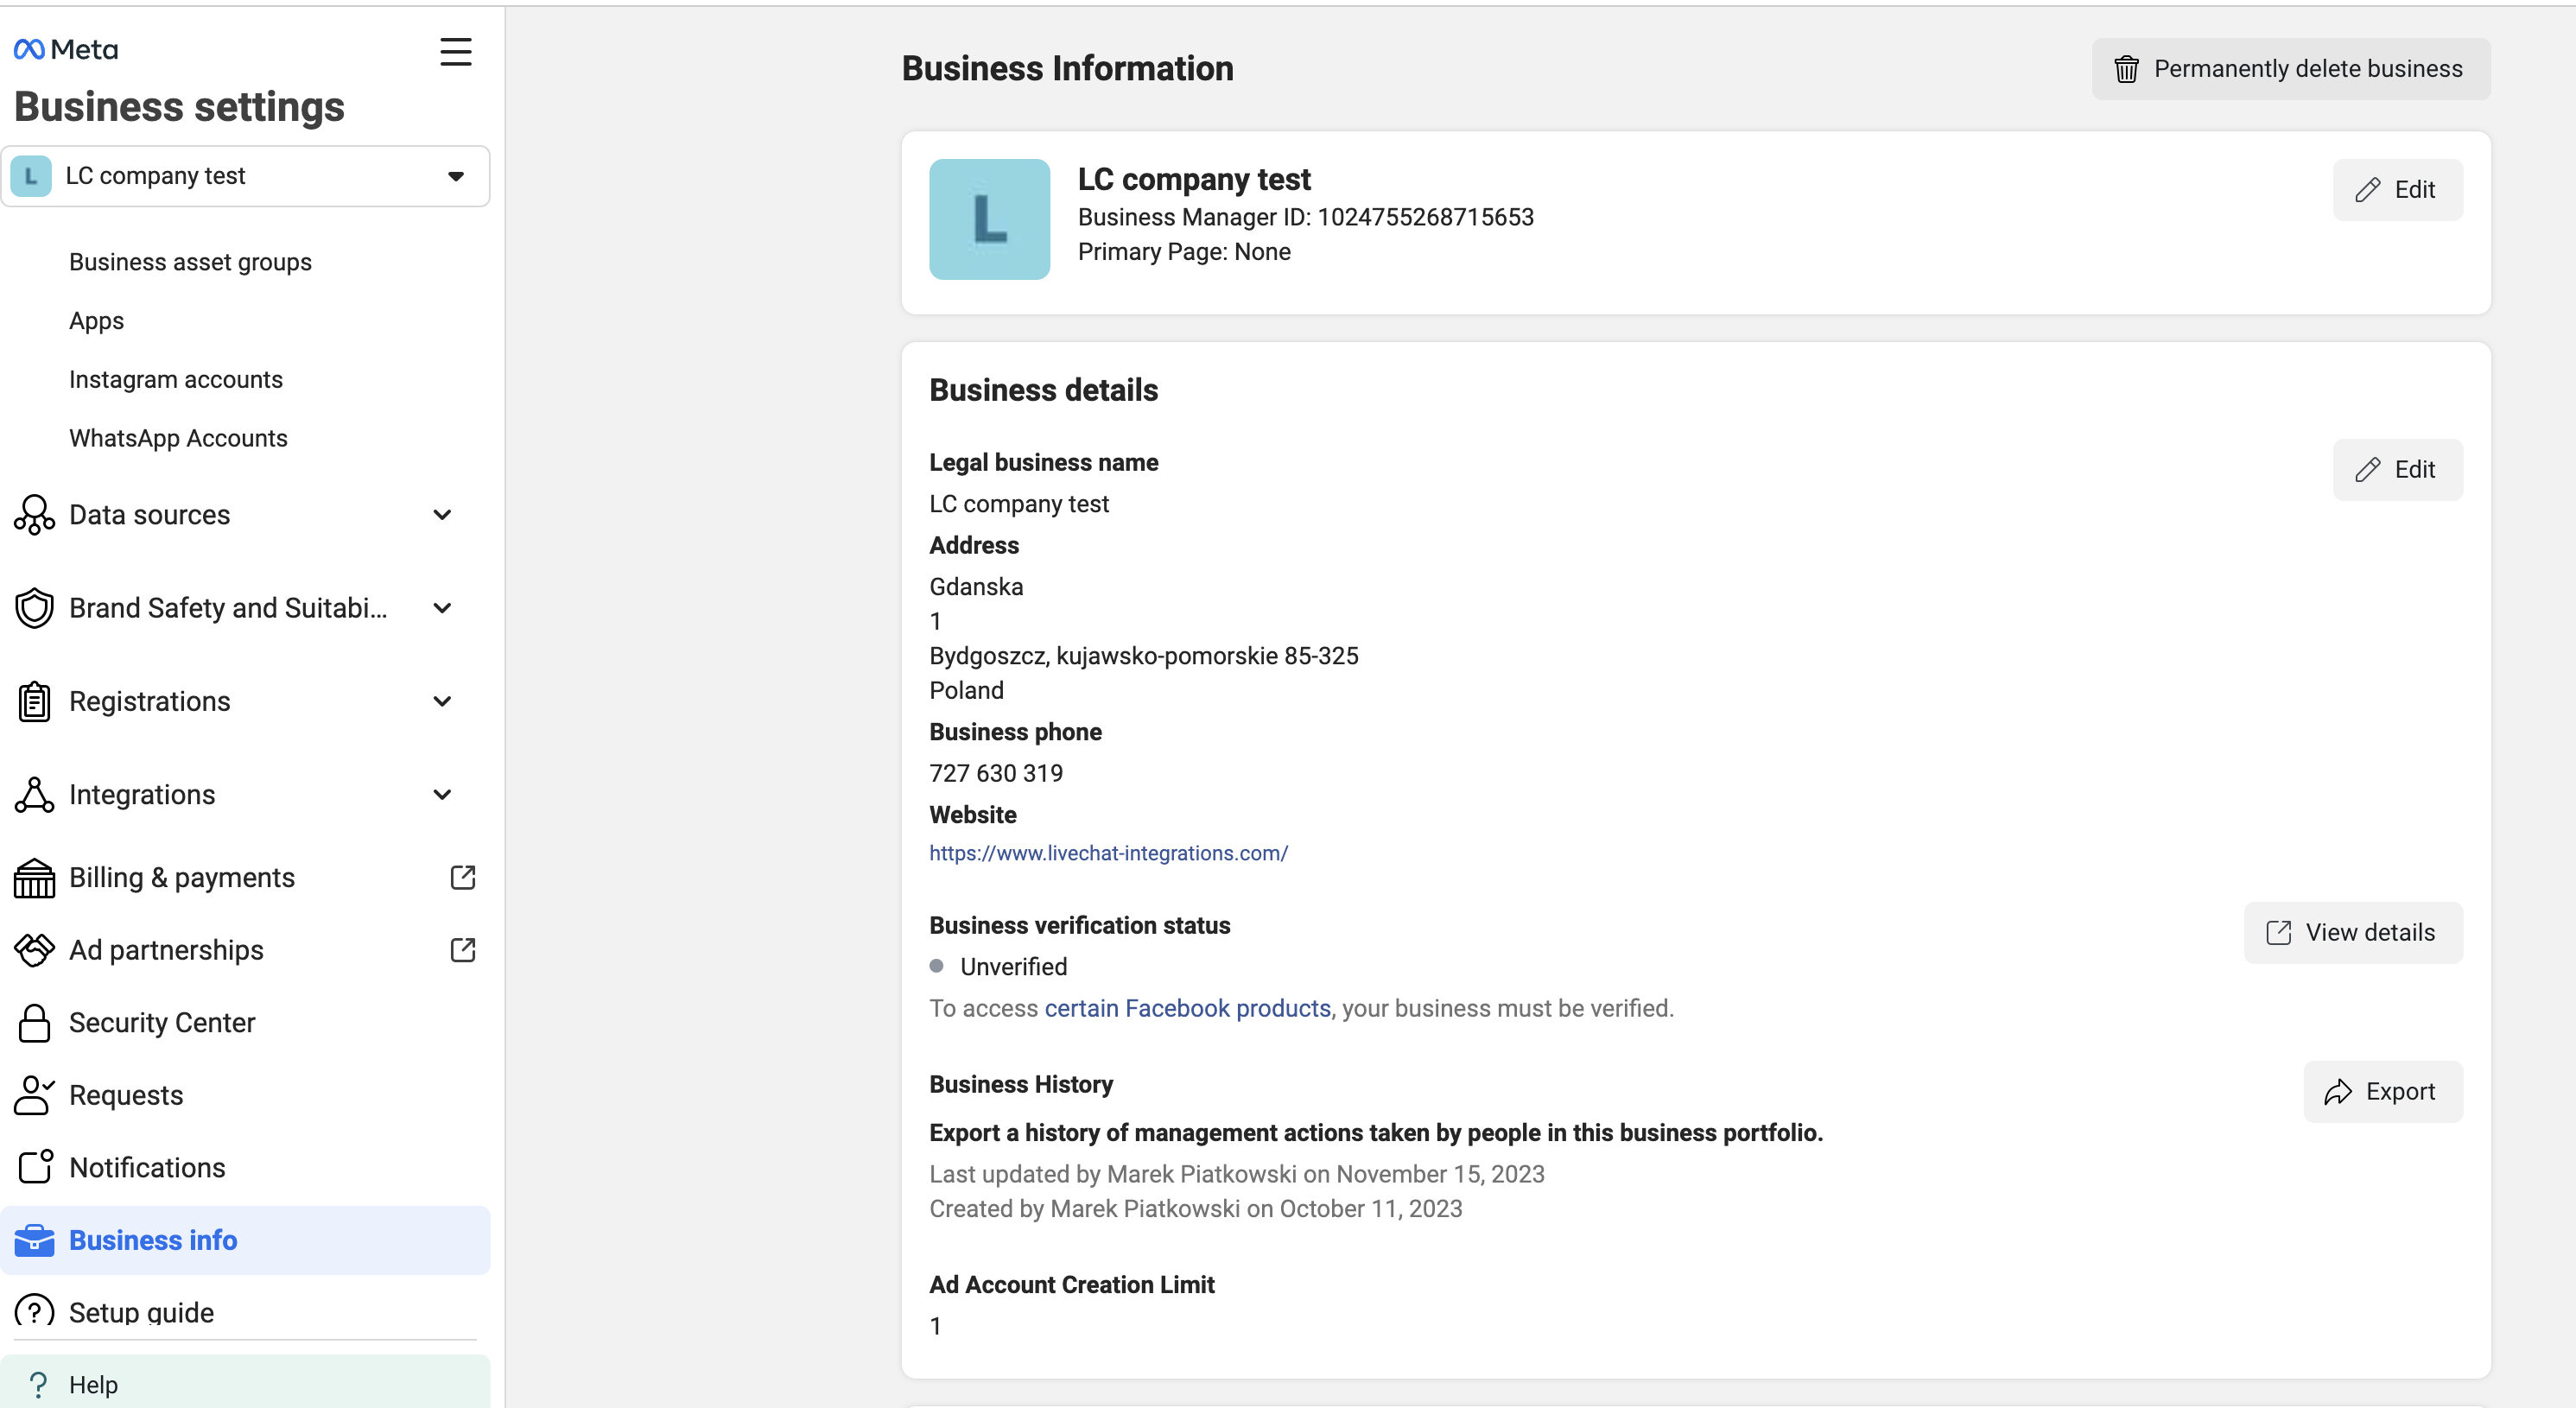
Task: Open the Instagram accounts menu item
Action: coord(176,380)
